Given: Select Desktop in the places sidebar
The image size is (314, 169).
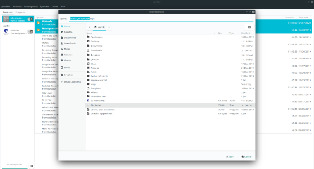Looking at the screenshot, I should click(x=68, y=32).
